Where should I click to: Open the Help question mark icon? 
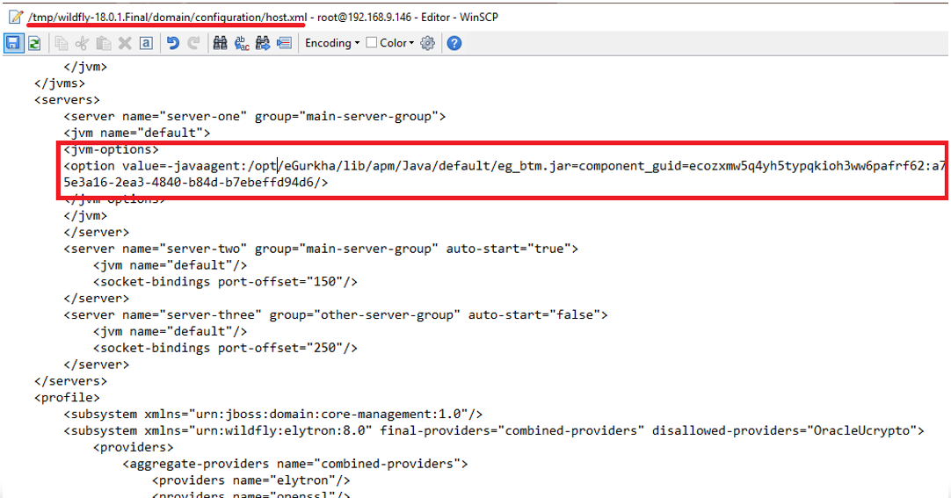[x=454, y=43]
